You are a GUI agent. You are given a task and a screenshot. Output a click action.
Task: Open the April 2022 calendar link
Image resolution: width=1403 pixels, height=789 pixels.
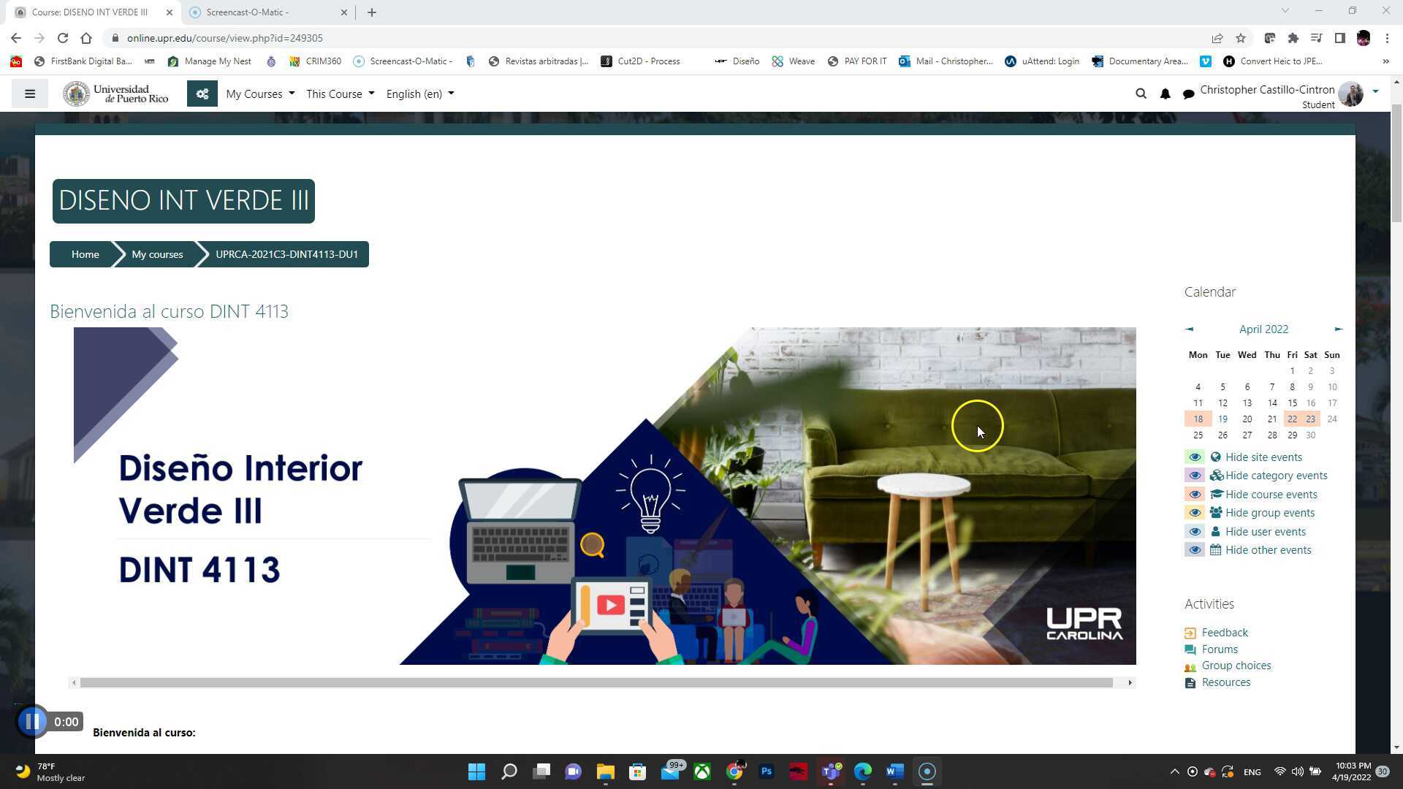(x=1263, y=329)
